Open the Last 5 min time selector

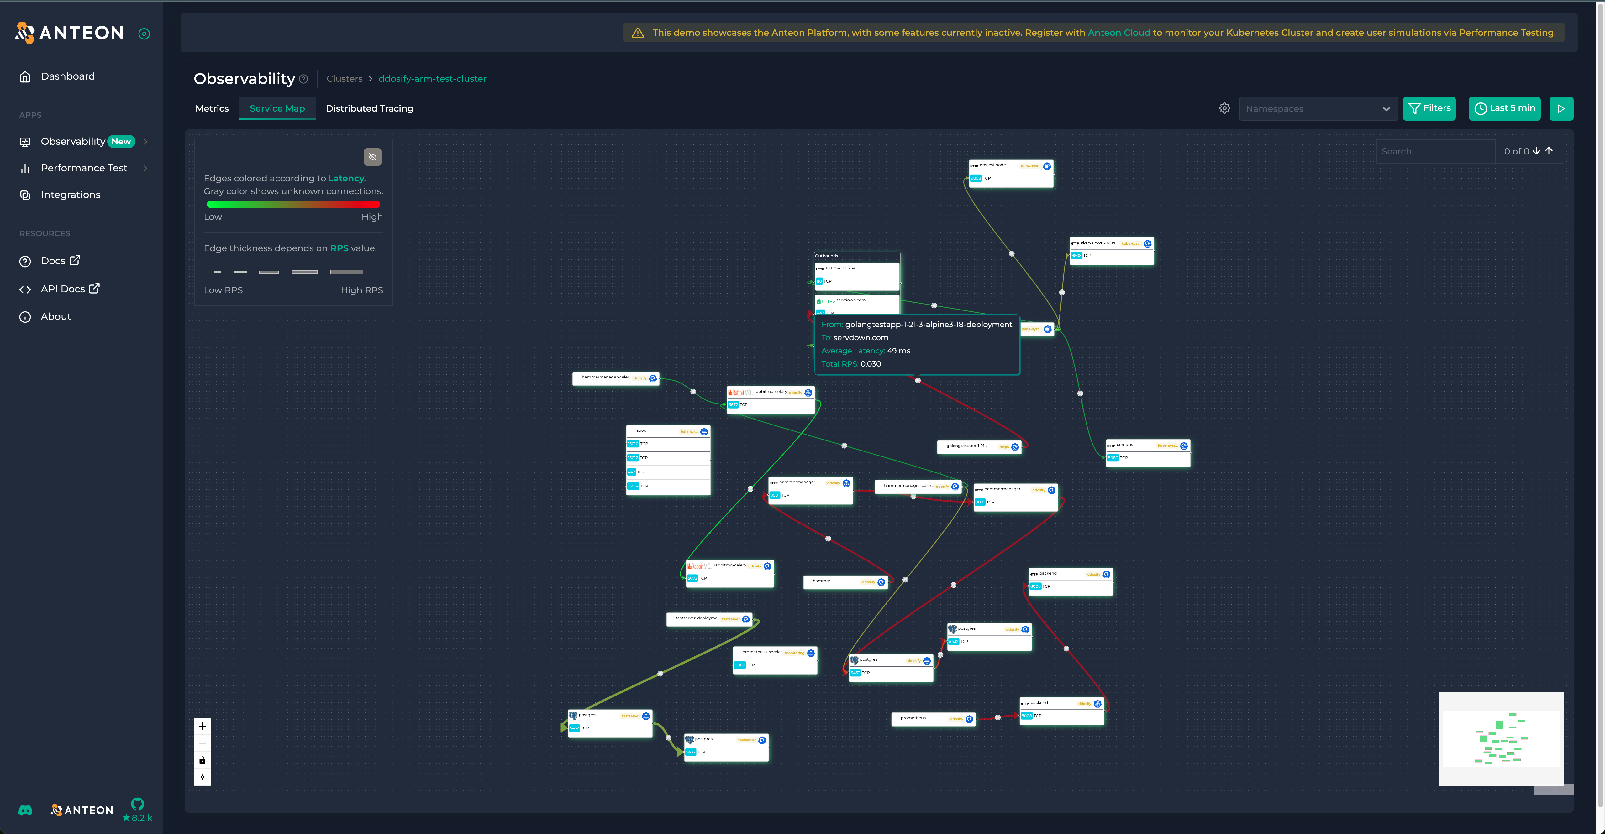1505,108
